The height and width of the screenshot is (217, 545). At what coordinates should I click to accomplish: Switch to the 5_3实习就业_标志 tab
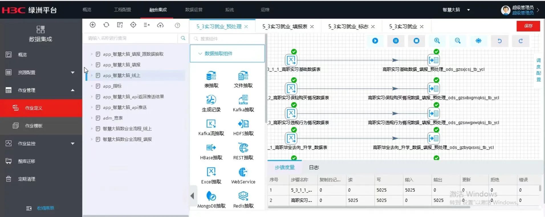[x=348, y=26]
